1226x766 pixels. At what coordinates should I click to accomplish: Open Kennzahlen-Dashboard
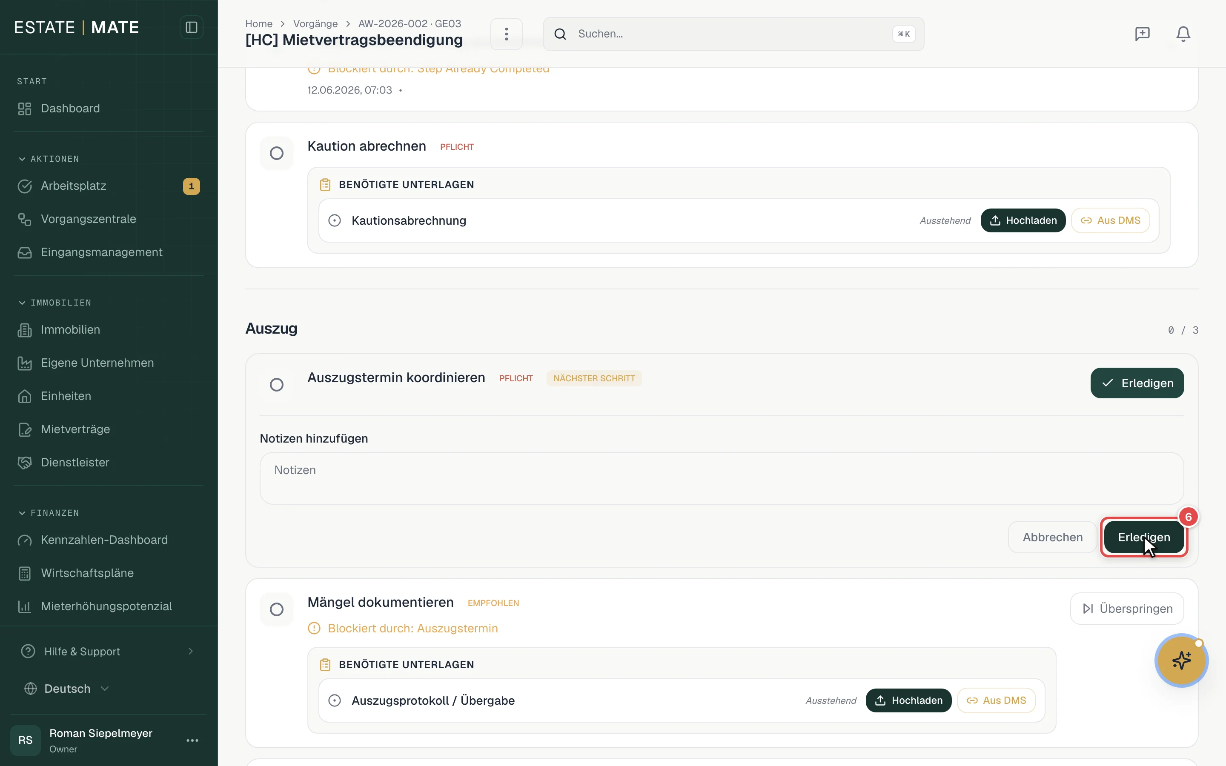point(109,540)
